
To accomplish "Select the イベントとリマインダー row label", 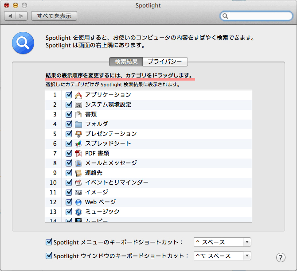I will click(117, 182).
